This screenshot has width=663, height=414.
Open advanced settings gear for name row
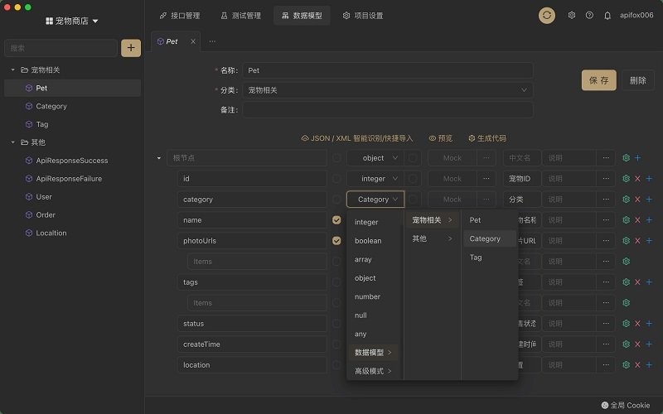pyautogui.click(x=626, y=219)
